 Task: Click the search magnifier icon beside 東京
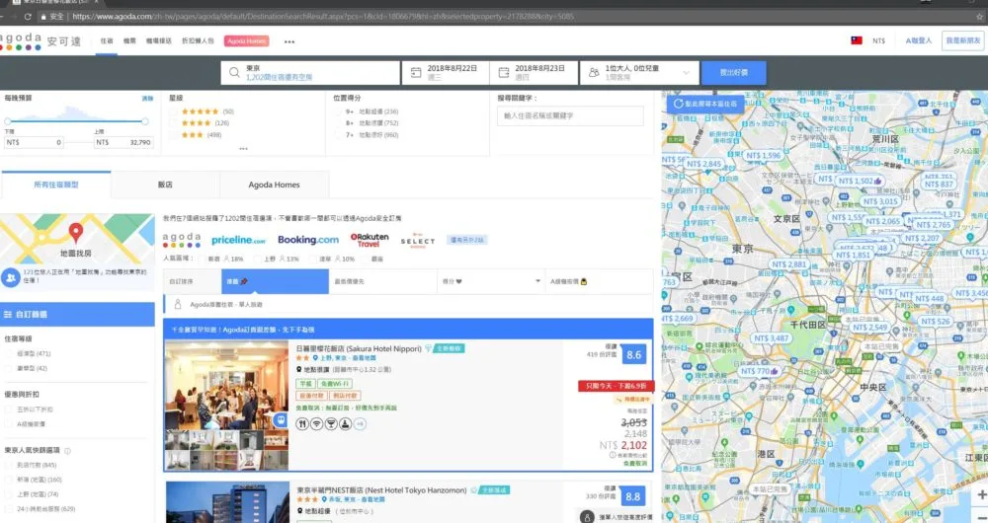coord(234,72)
